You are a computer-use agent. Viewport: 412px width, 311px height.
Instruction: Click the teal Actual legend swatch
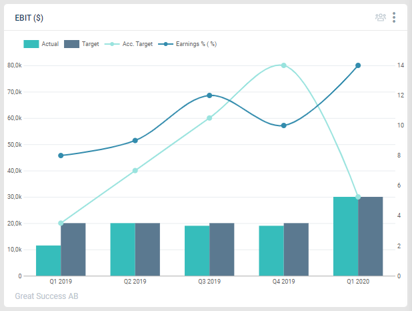click(x=31, y=44)
